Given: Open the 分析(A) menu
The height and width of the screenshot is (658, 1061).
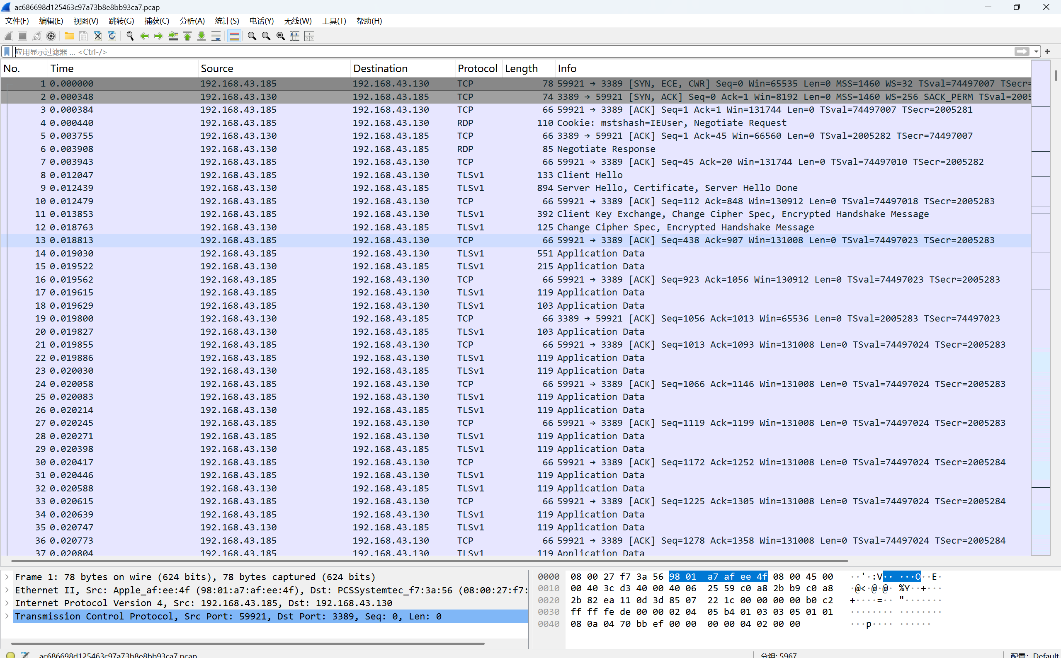Looking at the screenshot, I should pos(192,21).
